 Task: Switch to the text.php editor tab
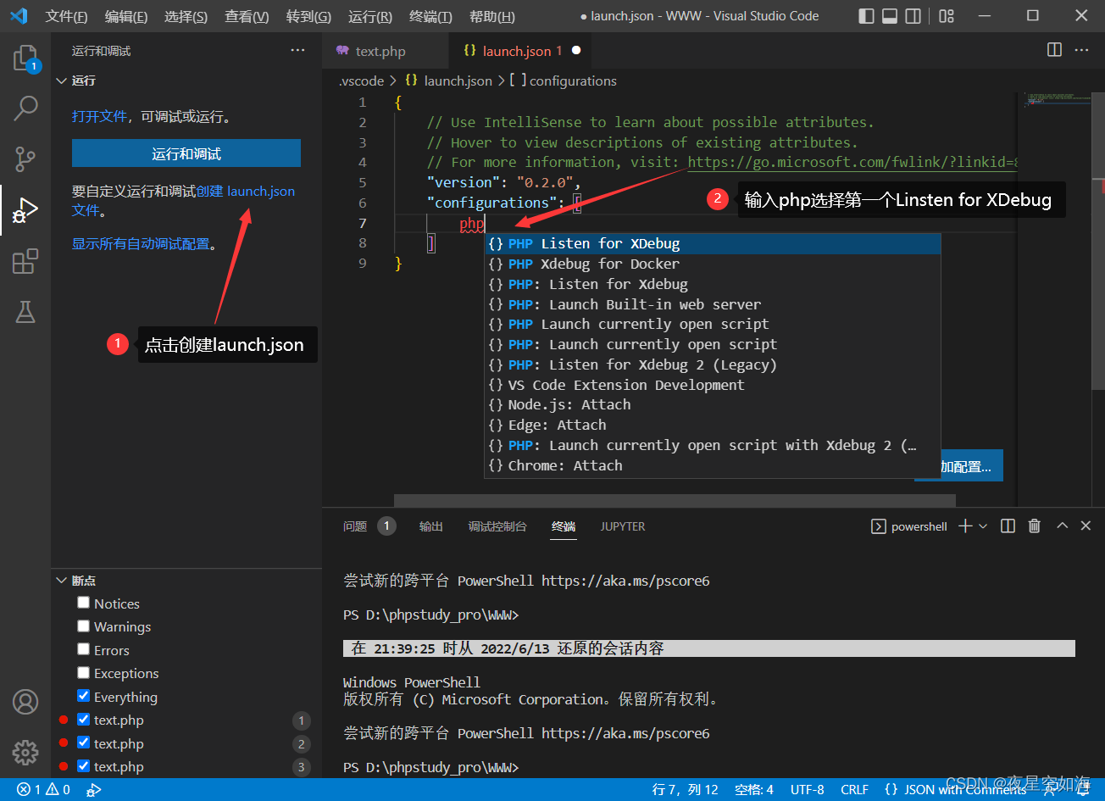click(x=380, y=52)
